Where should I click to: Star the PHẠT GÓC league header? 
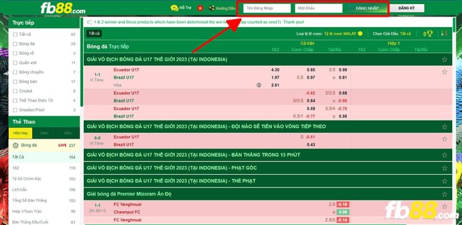coord(444,168)
